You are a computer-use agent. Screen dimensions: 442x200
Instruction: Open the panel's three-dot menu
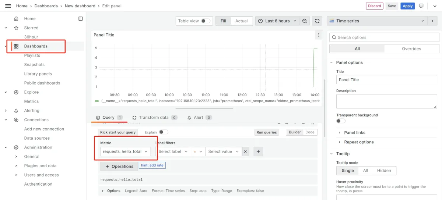click(318, 35)
